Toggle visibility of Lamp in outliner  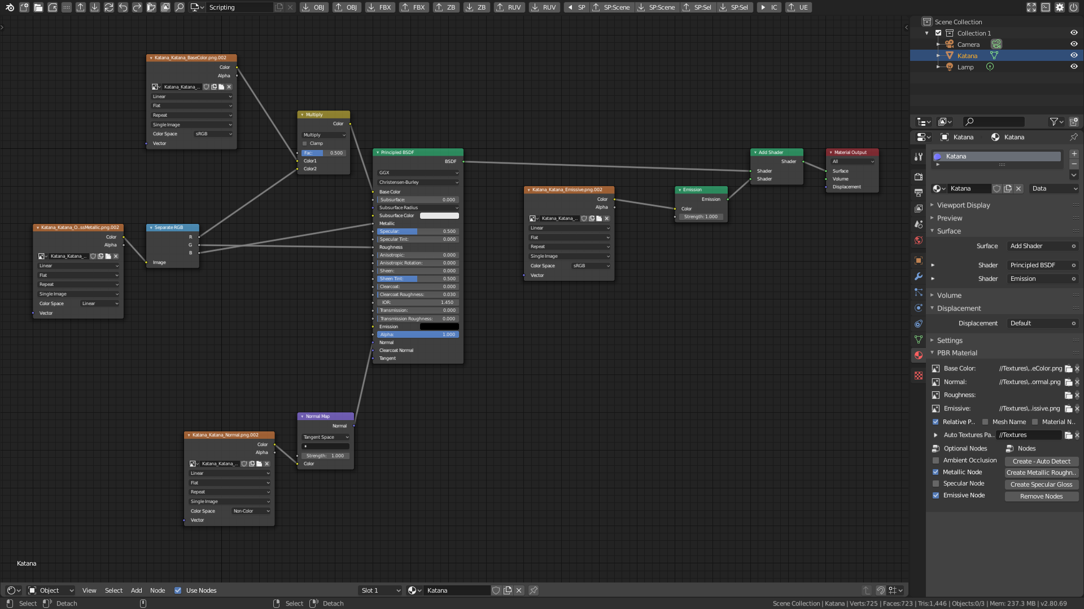click(x=1074, y=67)
